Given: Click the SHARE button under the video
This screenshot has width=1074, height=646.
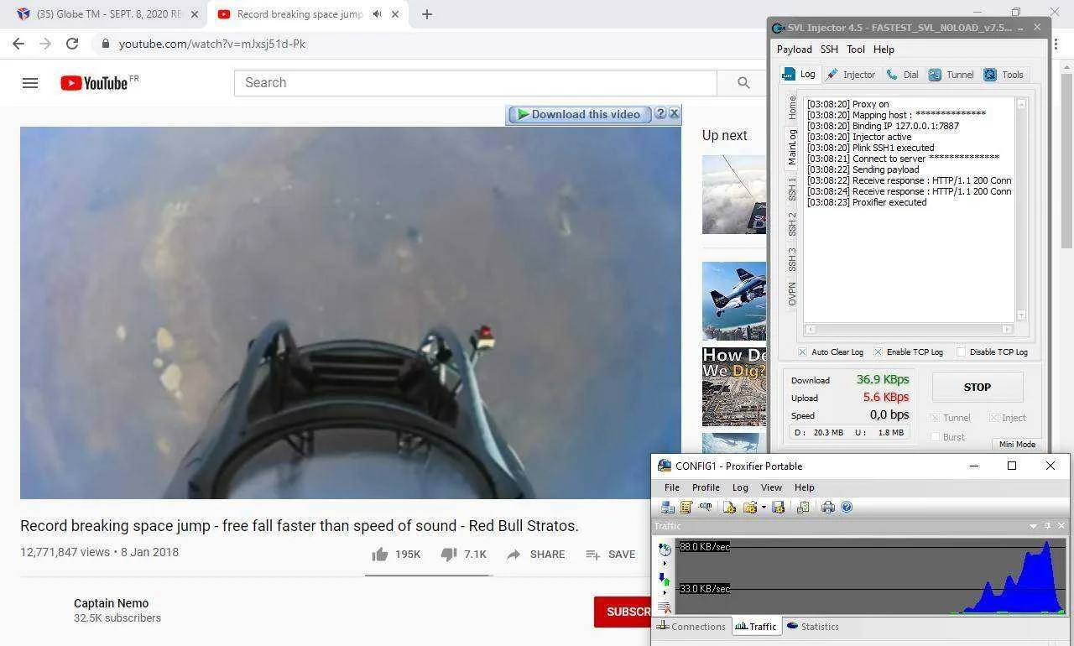Looking at the screenshot, I should [535, 555].
